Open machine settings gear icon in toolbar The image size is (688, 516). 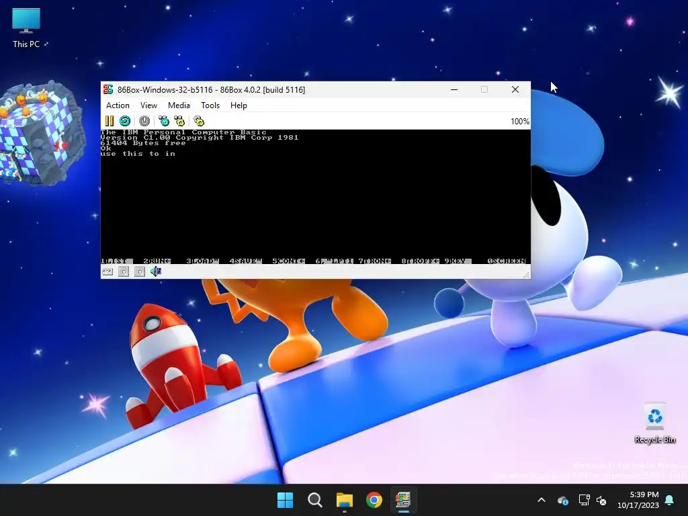click(199, 121)
